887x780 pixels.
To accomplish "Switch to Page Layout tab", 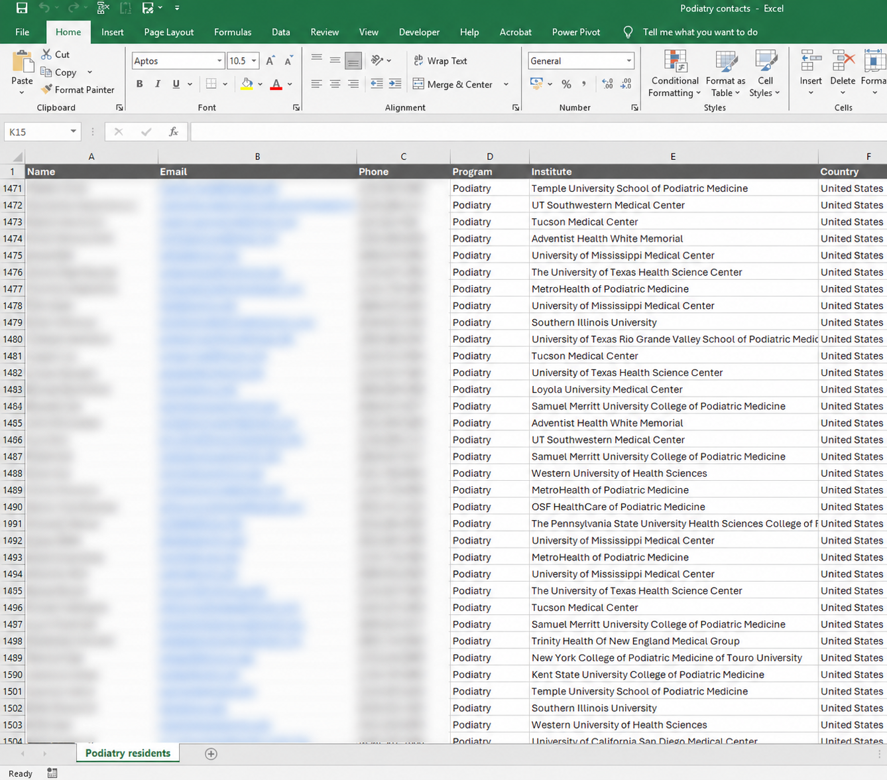I will [x=169, y=32].
